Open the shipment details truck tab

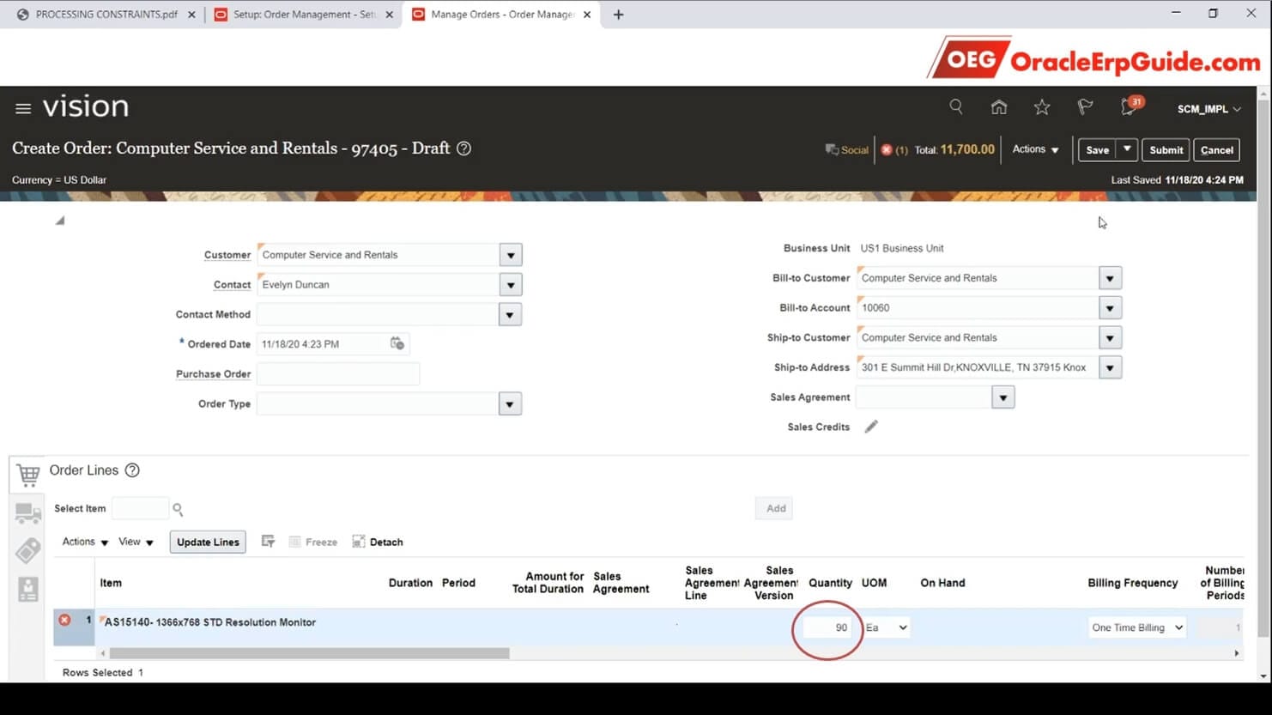[27, 513]
